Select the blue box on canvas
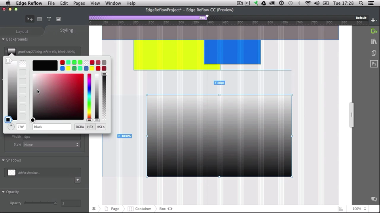Viewport: 380px width, 213px height. (x=232, y=52)
